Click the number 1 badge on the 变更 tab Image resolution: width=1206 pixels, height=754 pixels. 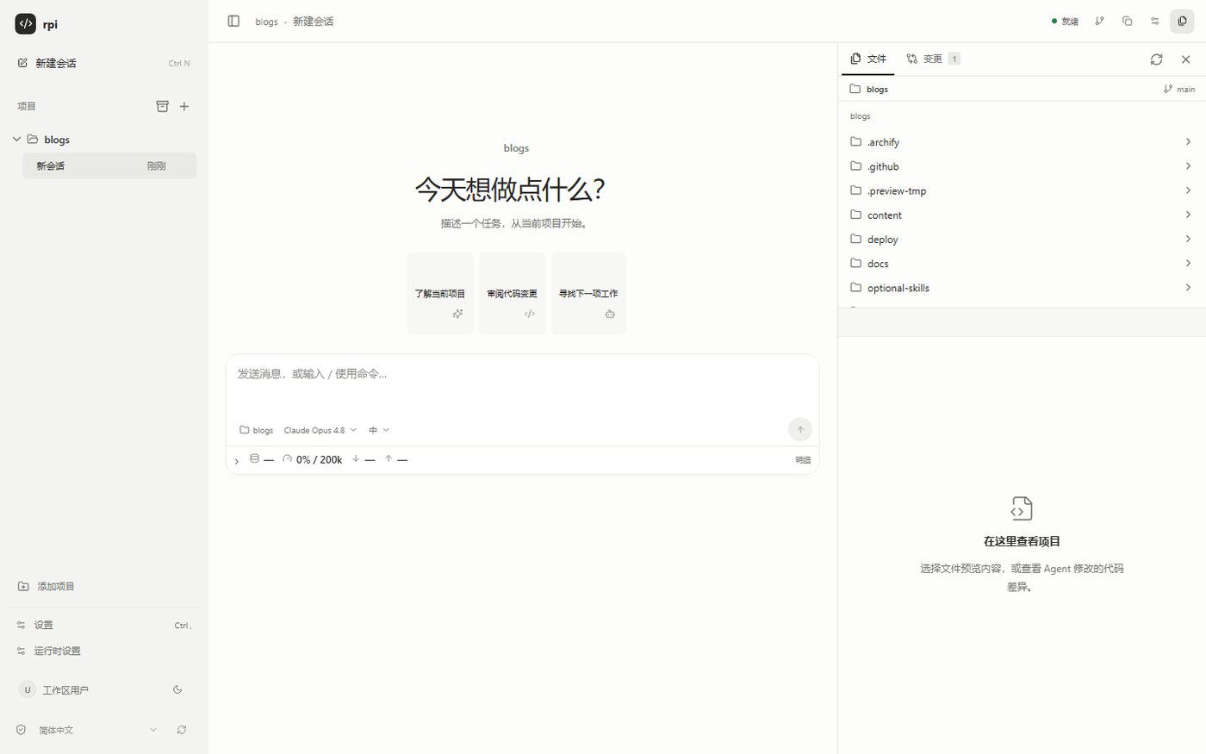(x=954, y=59)
